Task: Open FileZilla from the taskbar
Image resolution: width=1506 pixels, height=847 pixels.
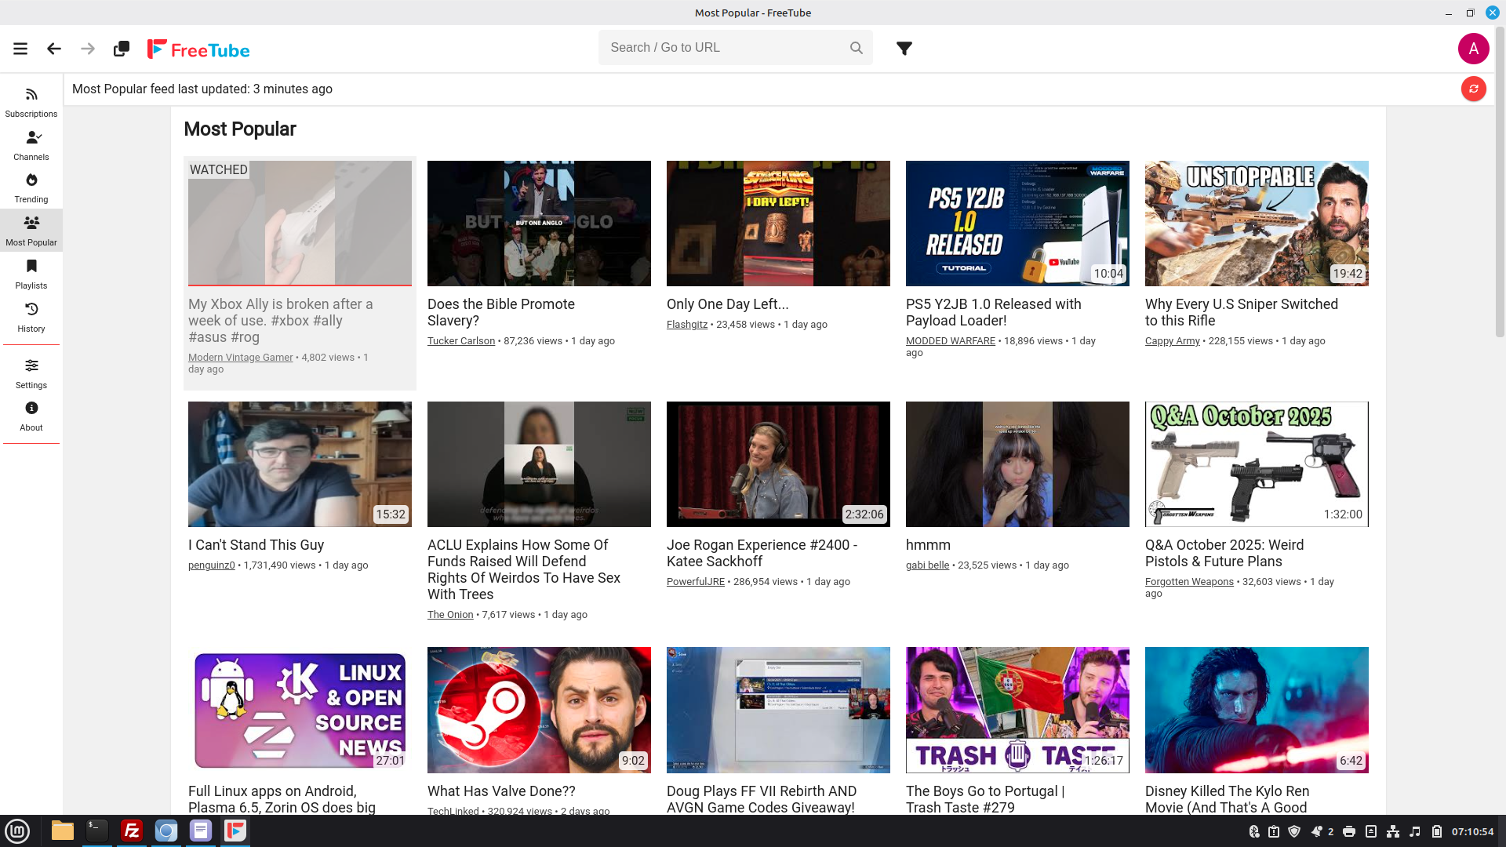Action: coord(132,831)
